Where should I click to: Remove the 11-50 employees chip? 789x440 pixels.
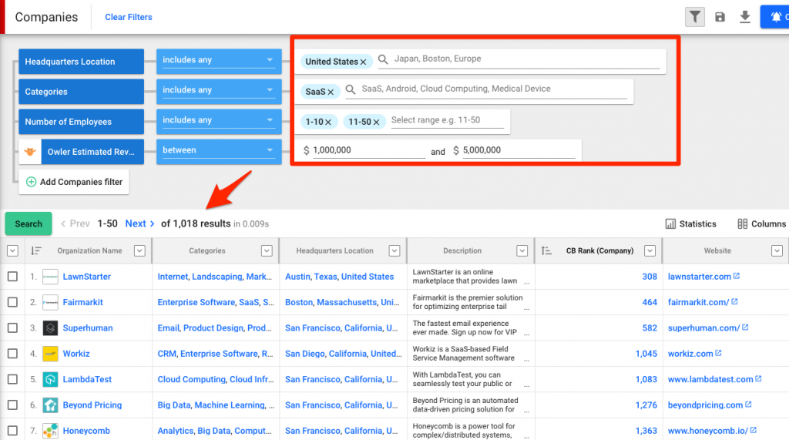pos(376,122)
